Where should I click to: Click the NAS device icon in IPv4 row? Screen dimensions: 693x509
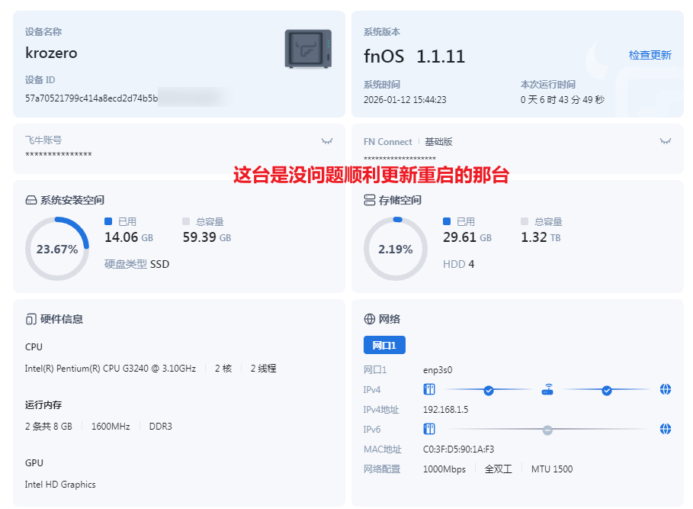tap(429, 390)
